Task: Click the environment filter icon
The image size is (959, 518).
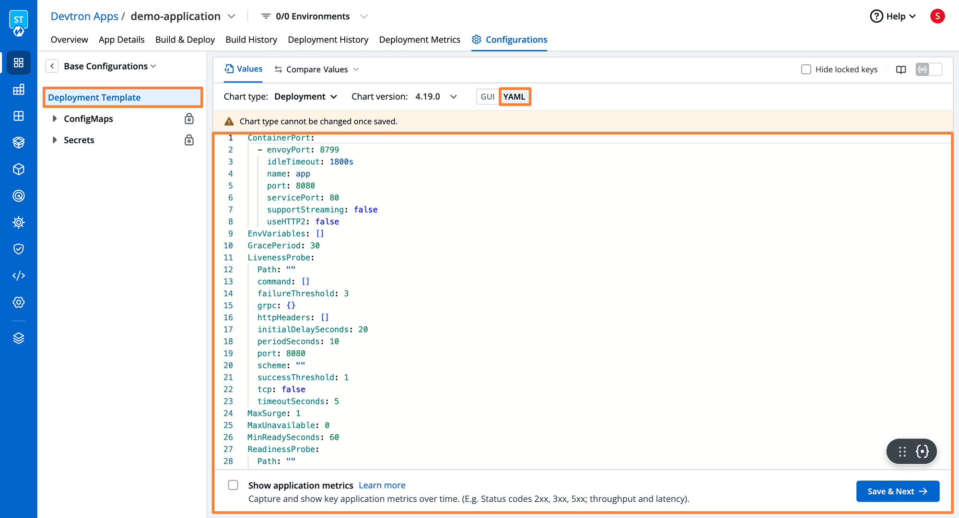Action: tap(266, 16)
